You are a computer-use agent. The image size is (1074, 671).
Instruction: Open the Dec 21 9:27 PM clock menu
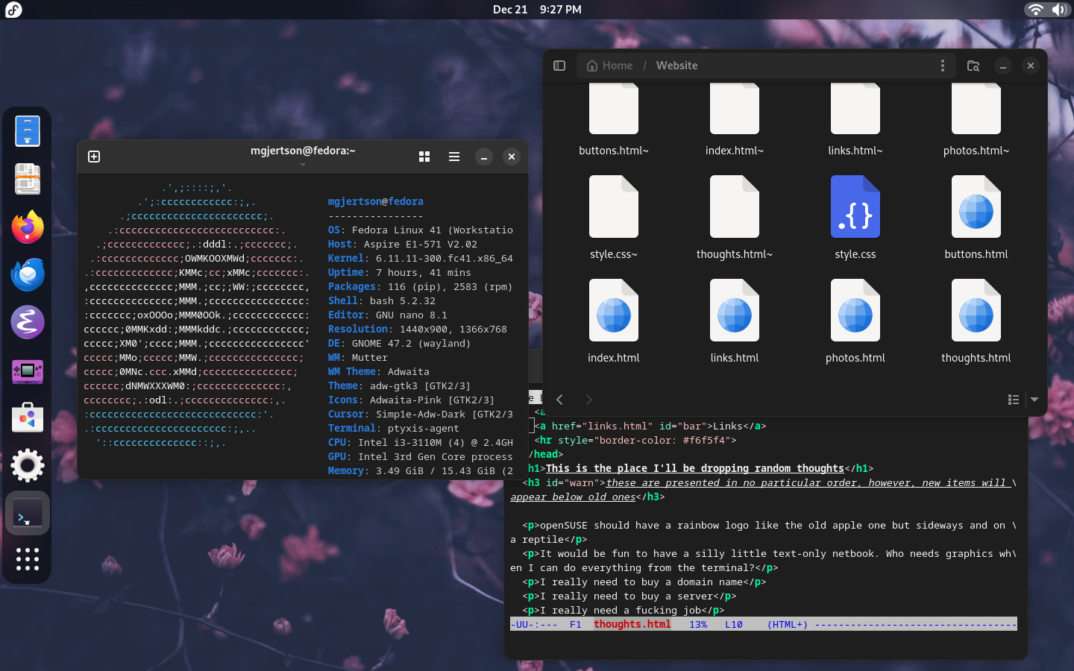pos(537,10)
